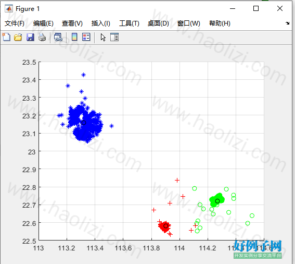Click the y-axis tick label 22.8
Viewport: 295px width, 264px height.
click(29, 188)
